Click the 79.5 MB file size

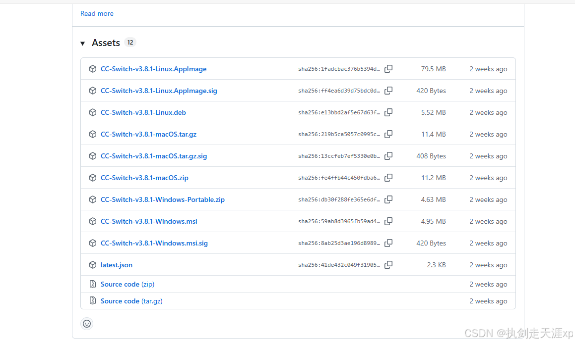coord(434,69)
